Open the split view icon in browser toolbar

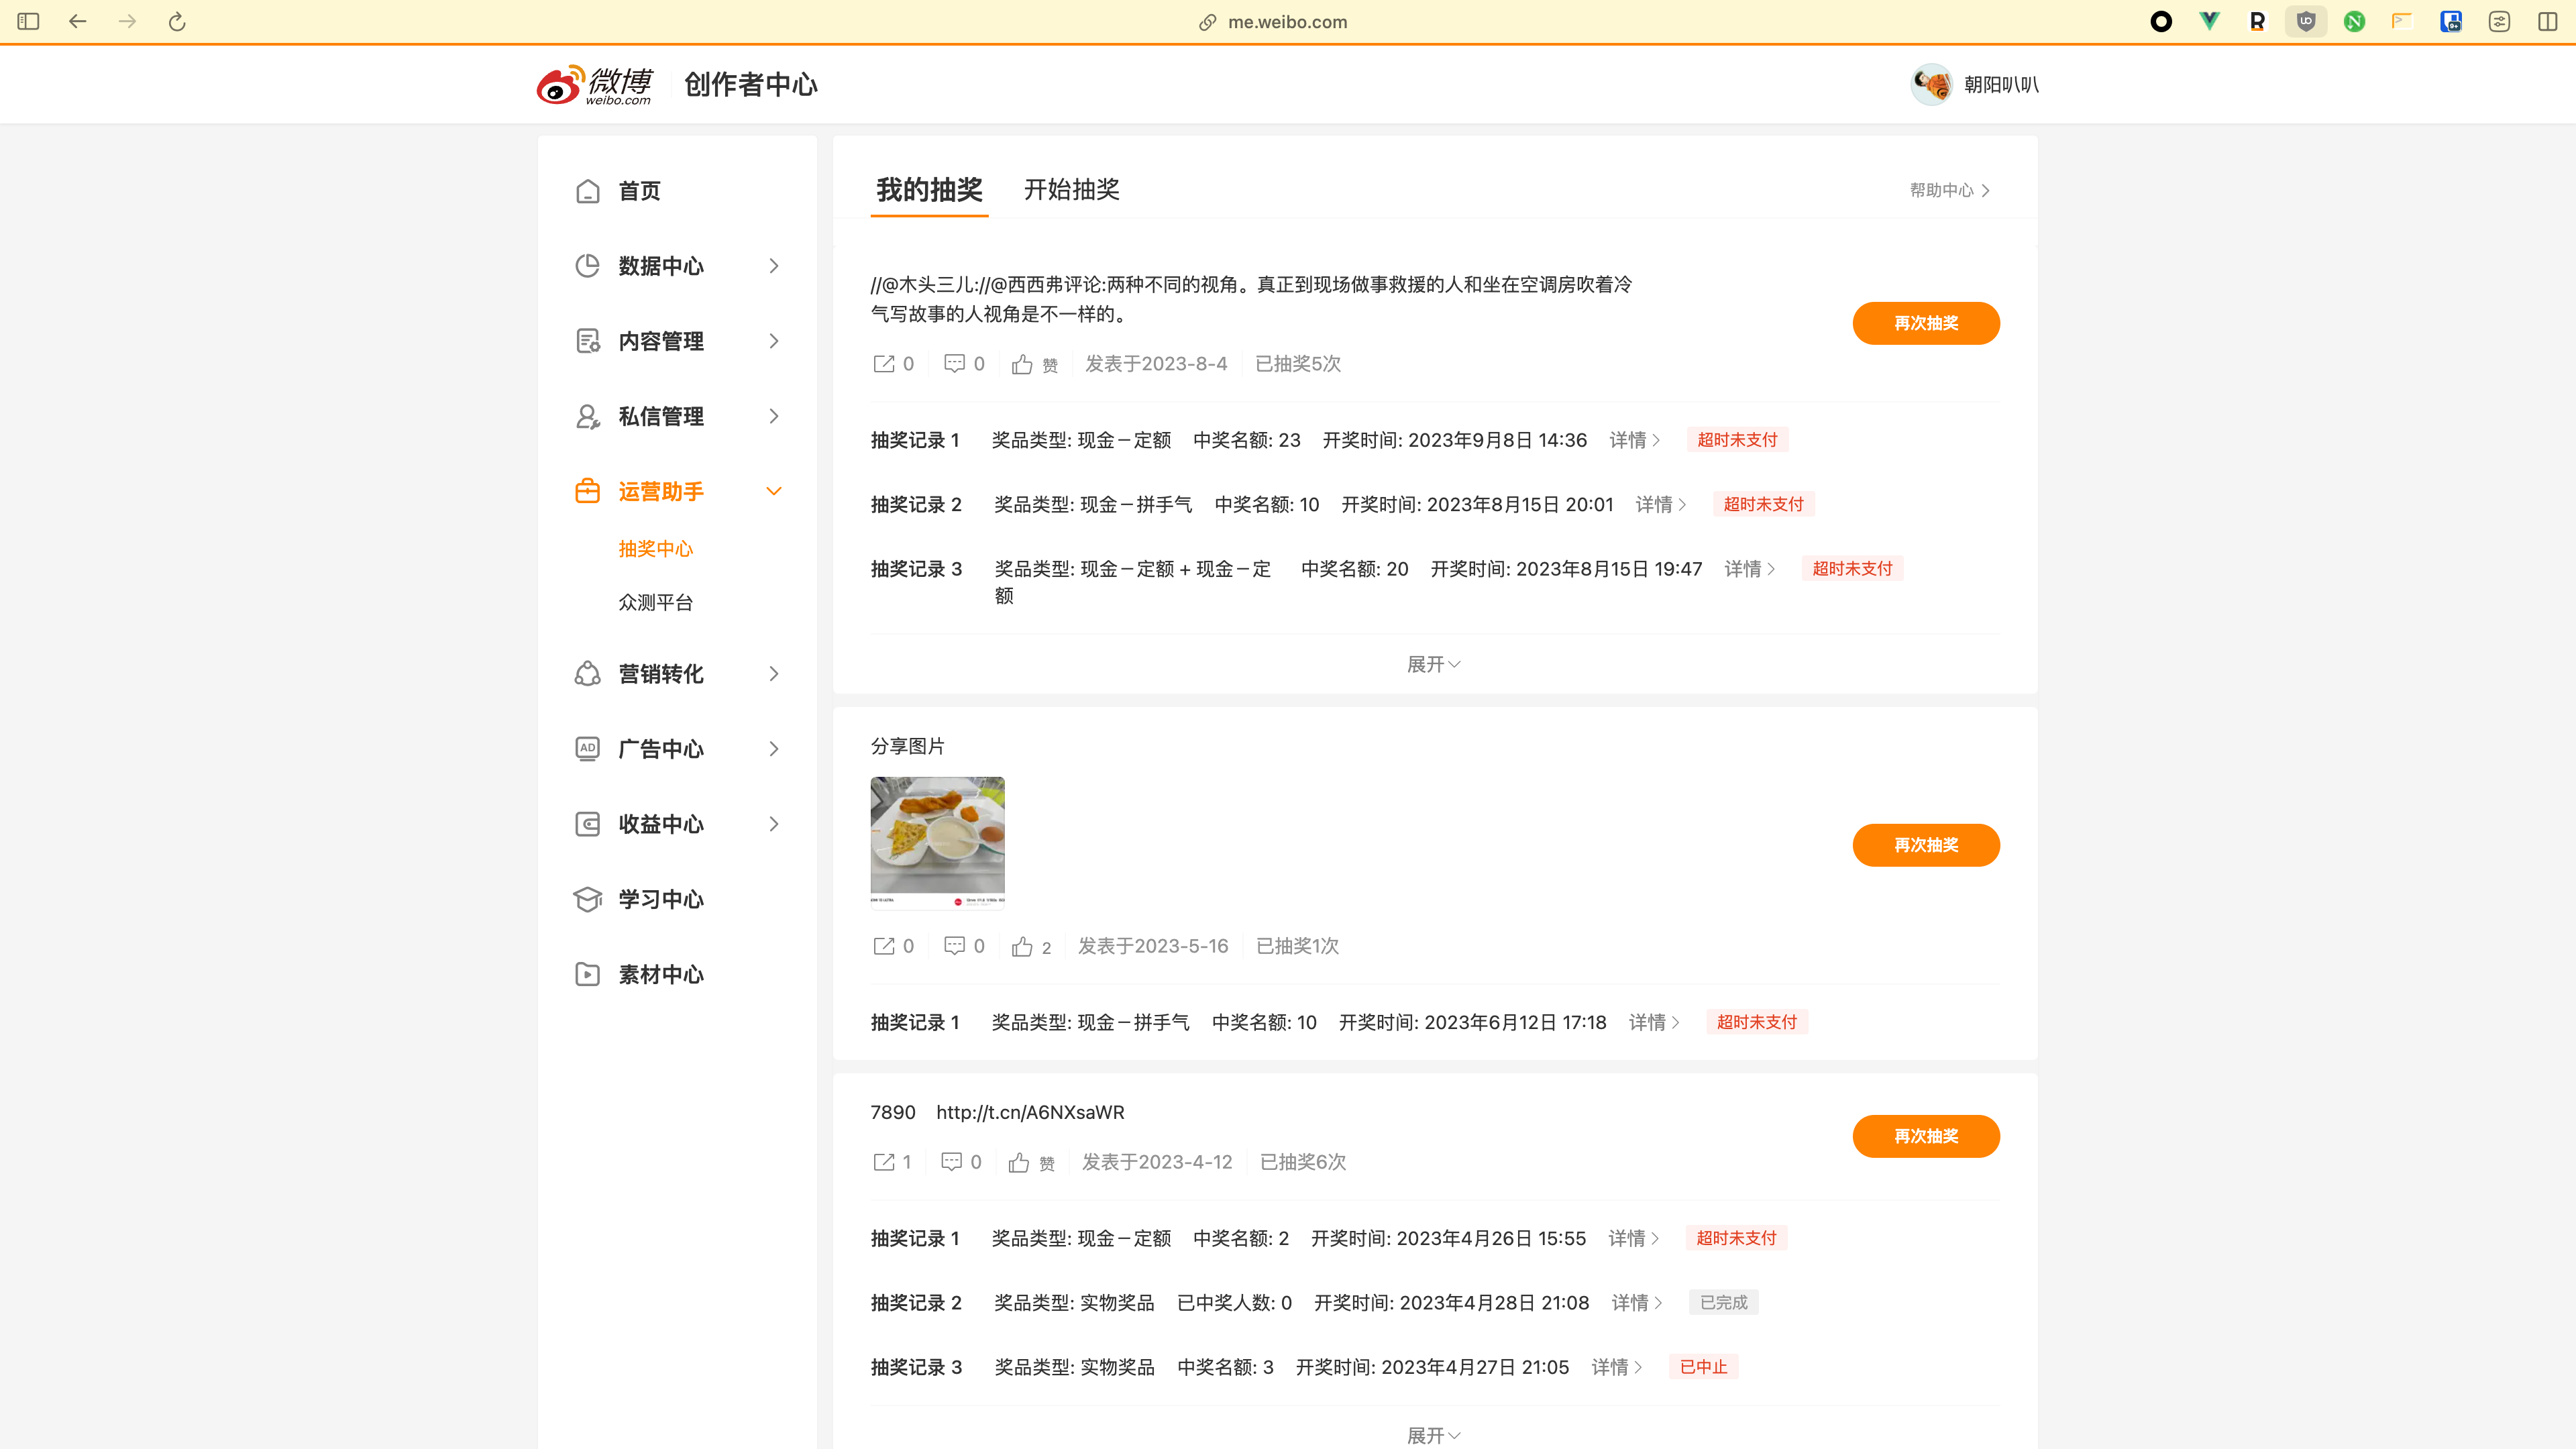2547,21
